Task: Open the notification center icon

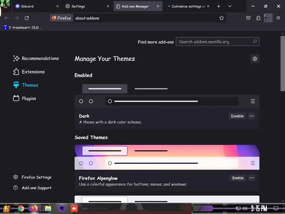Action: (x=276, y=208)
